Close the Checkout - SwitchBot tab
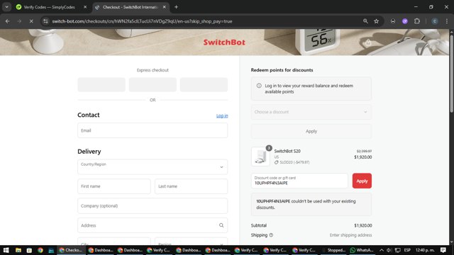This screenshot has height=255, width=454. pos(164,7)
